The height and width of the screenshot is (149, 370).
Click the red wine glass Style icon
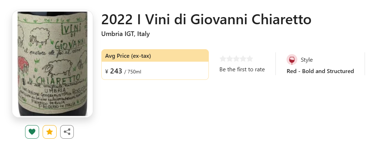click(x=292, y=60)
